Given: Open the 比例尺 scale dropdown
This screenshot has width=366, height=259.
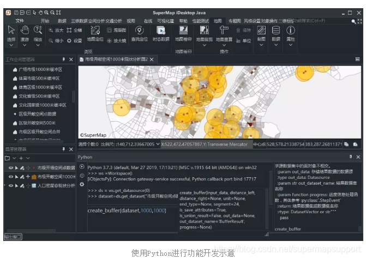Looking at the screenshot, I should [x=158, y=144].
